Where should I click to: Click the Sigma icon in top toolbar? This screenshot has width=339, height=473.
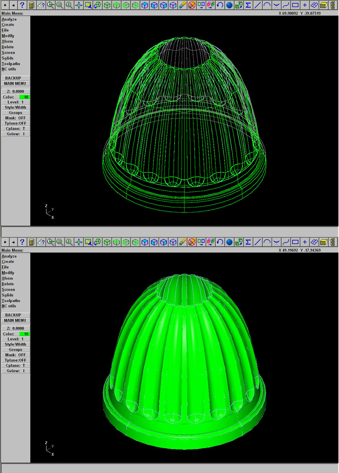click(x=248, y=5)
